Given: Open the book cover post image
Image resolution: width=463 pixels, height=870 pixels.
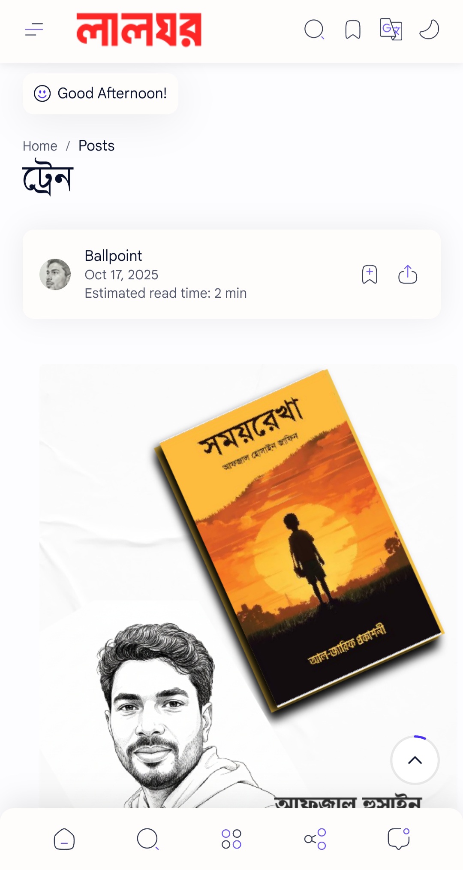Looking at the screenshot, I should [x=248, y=586].
